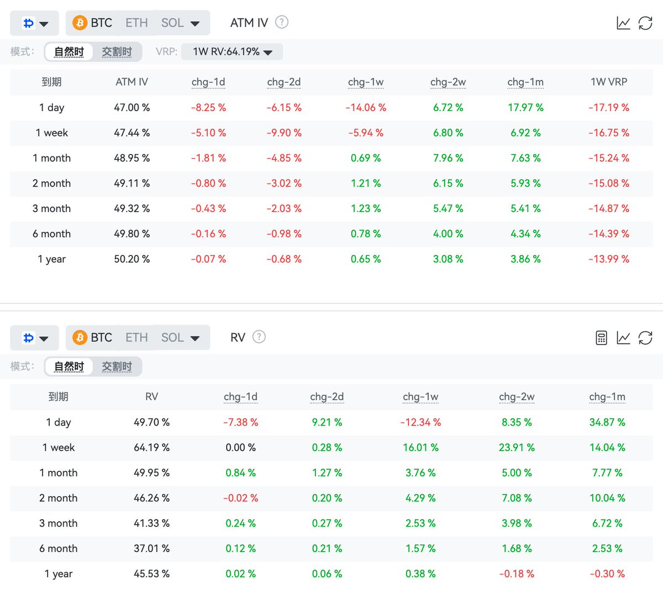Click chg-1m header in RV table
Viewport: 663px width, 600px height.
[607, 396]
